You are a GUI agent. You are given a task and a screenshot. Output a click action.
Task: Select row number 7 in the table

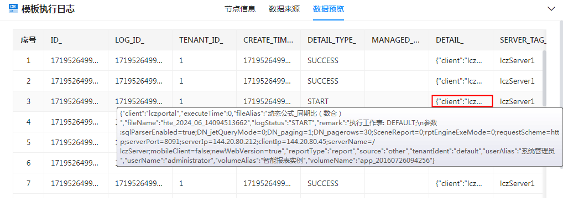click(x=28, y=183)
